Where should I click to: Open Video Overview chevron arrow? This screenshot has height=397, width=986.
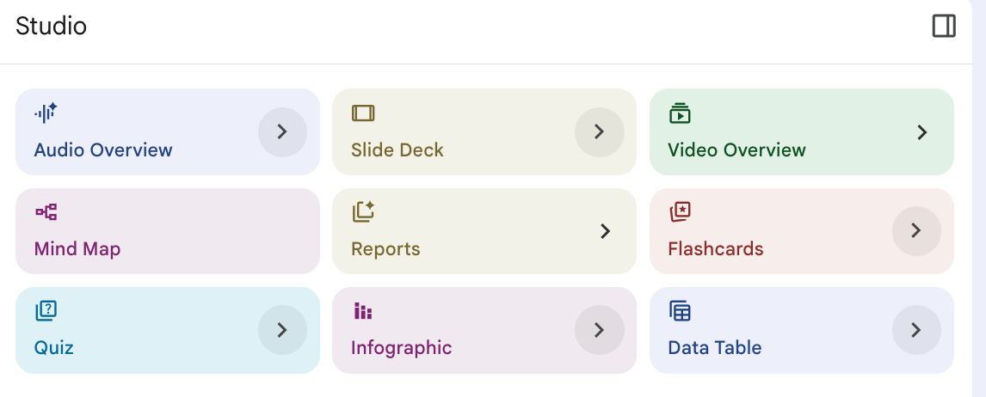pyautogui.click(x=921, y=131)
